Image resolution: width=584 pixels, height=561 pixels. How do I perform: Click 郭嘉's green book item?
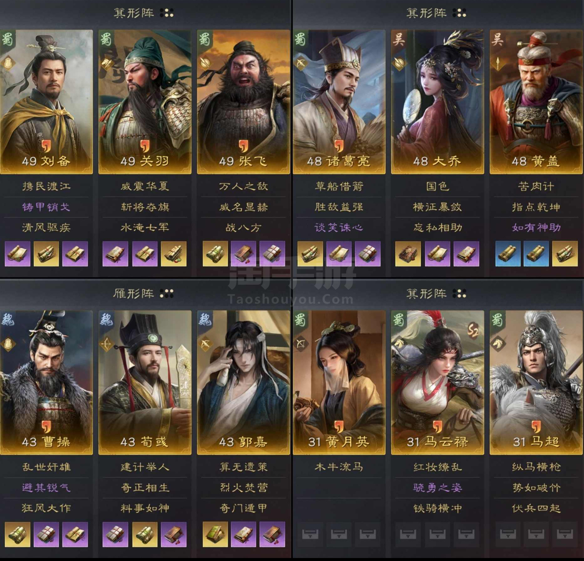[215, 534]
